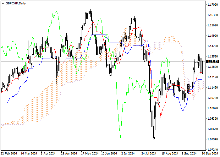The height and width of the screenshot is (157, 220).
Task: Select price axis label 1.14920
Action: [212, 36]
